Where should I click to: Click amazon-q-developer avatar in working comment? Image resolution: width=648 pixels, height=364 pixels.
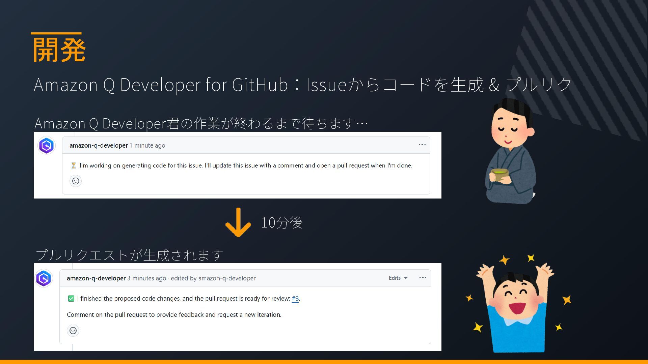(x=47, y=146)
